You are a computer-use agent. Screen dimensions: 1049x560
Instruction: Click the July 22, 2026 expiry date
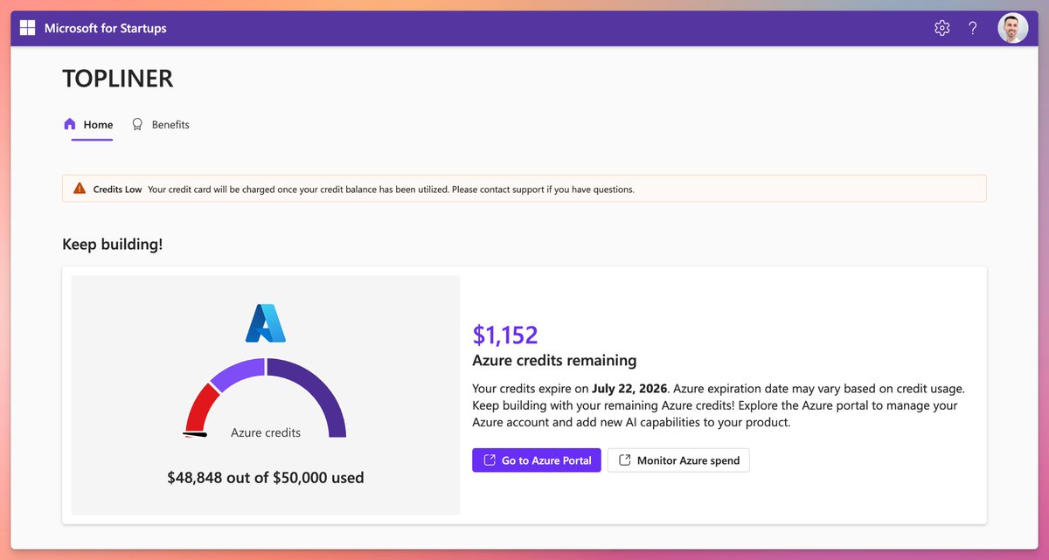pyautogui.click(x=629, y=388)
